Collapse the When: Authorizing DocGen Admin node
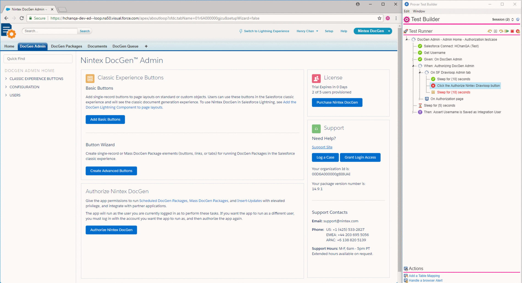This screenshot has width=522, height=283. pos(413,66)
